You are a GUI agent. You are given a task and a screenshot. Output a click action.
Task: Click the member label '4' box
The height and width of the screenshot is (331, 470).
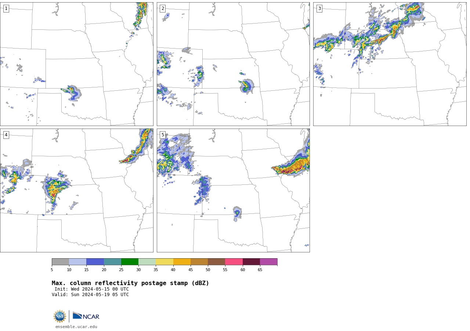click(x=6, y=135)
